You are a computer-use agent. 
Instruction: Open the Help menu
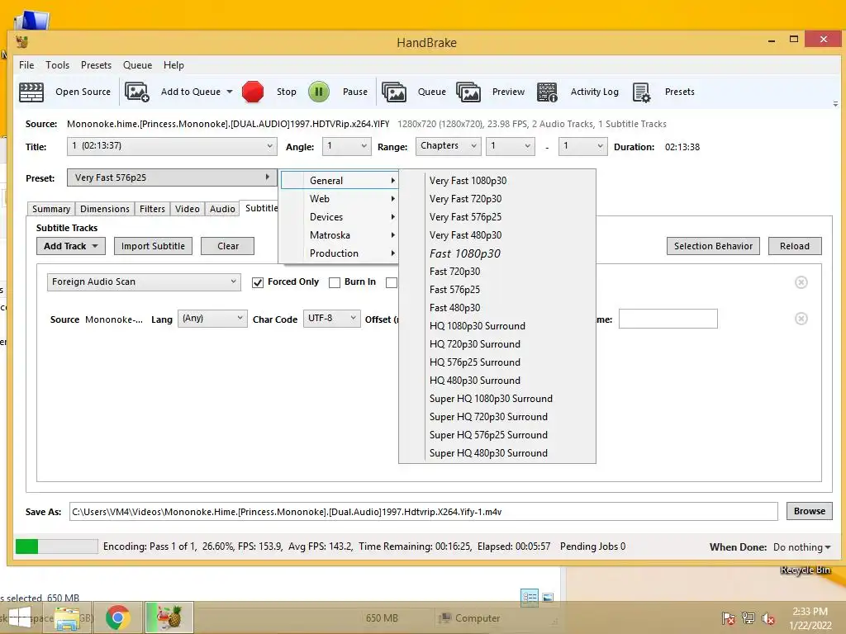pyautogui.click(x=173, y=65)
